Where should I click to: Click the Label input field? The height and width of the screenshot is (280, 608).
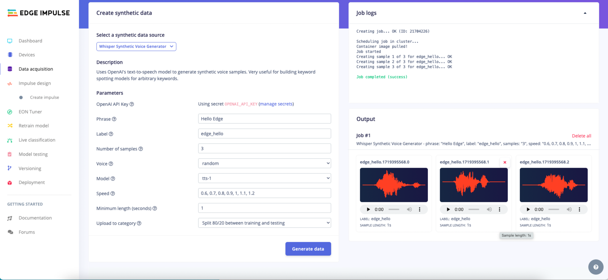(264, 134)
